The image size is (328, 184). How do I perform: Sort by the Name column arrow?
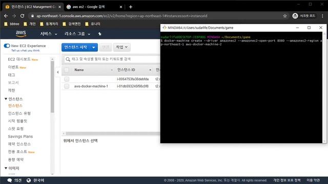(112, 70)
